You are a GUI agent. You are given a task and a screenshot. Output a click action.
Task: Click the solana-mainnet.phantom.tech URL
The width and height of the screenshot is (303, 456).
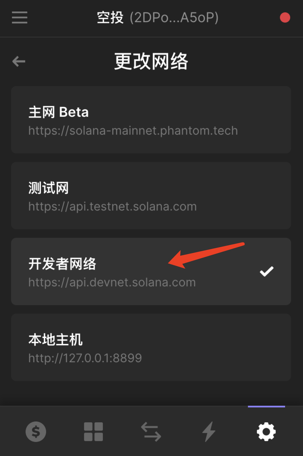(133, 130)
